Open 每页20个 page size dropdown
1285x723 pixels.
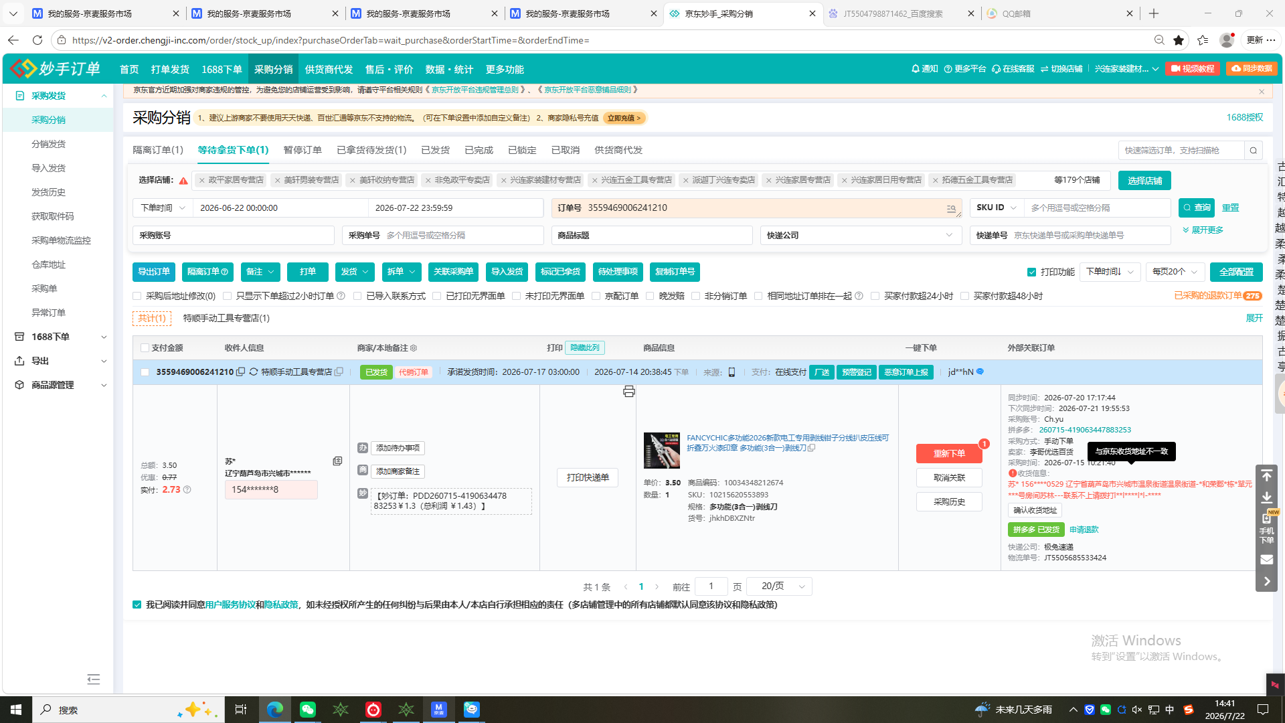tap(1175, 272)
